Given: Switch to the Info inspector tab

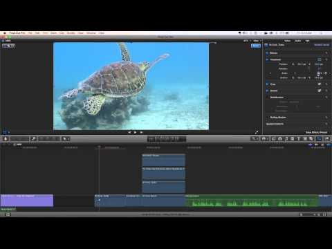Looking at the screenshot, I should (x=307, y=41).
